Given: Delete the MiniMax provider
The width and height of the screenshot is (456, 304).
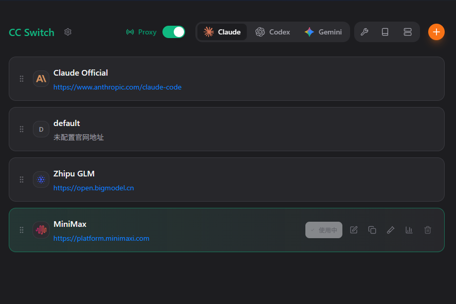Looking at the screenshot, I should coord(428,230).
